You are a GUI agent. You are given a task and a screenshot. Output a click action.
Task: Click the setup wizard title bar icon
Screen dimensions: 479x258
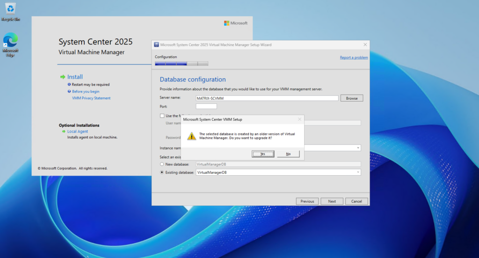[x=156, y=44]
